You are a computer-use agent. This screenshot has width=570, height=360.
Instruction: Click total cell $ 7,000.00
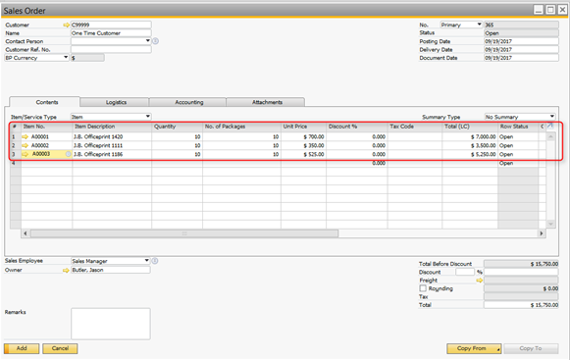coord(470,137)
